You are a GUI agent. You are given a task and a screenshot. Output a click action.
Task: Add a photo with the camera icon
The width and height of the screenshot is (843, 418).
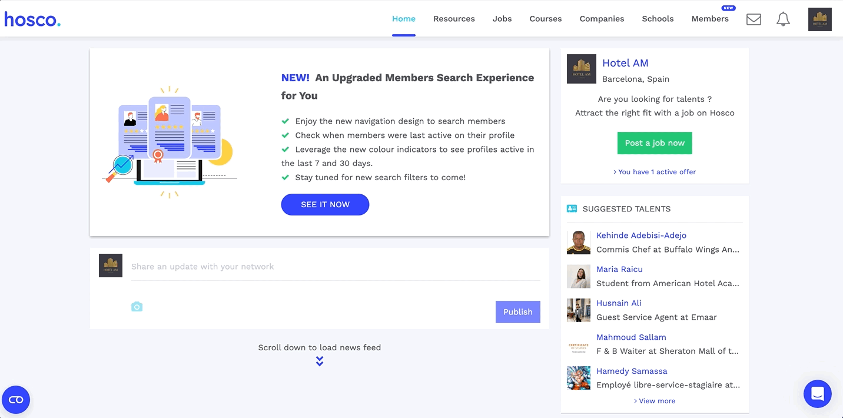[137, 307]
